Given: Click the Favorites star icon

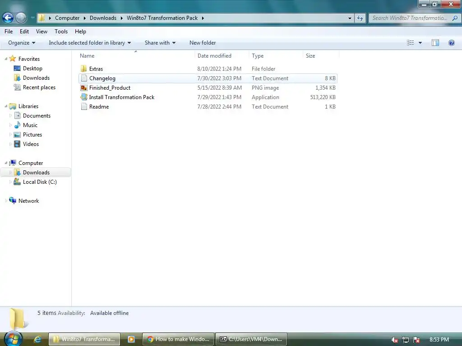Looking at the screenshot, I should coord(12,59).
